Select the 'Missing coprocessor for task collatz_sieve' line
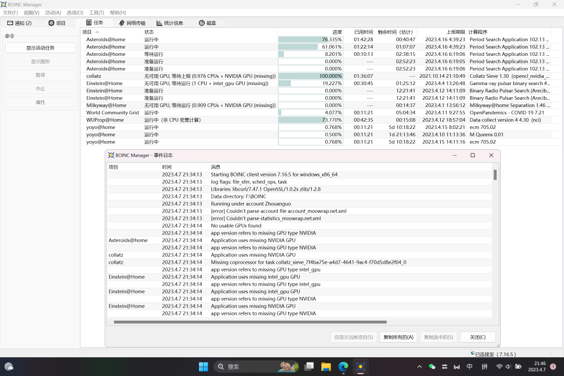 coord(300,262)
